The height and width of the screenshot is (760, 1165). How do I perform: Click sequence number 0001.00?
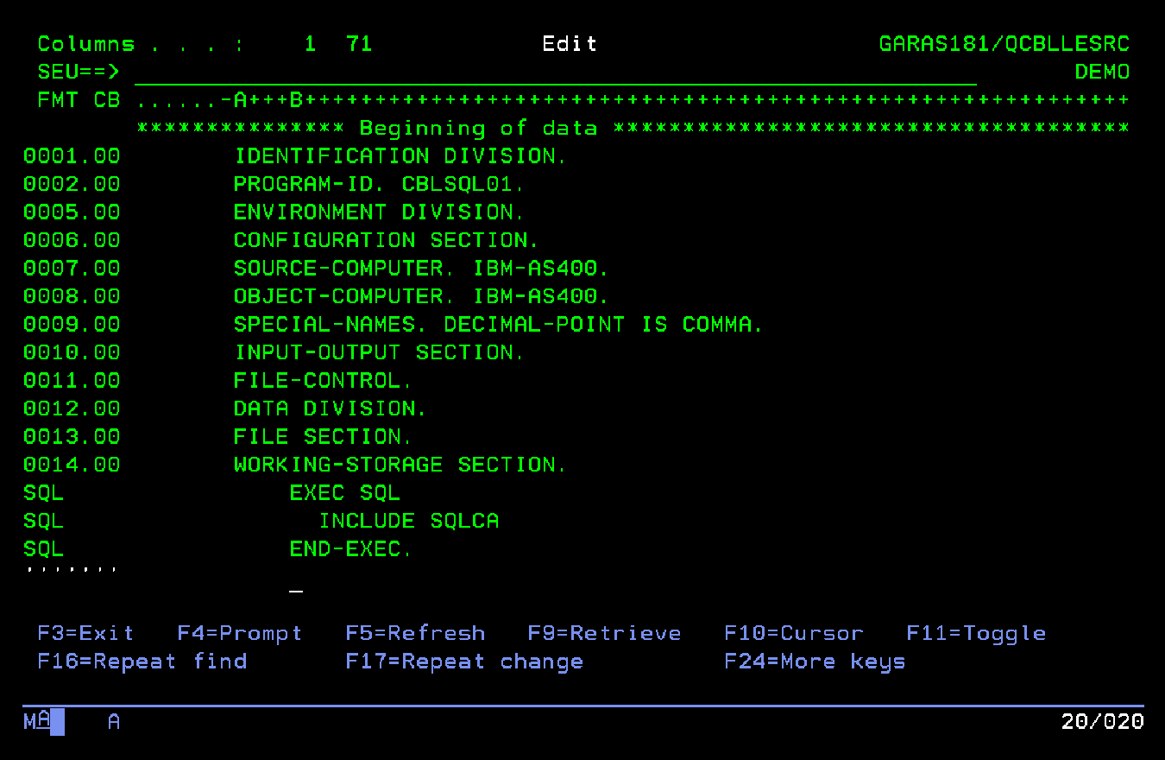click(x=72, y=155)
